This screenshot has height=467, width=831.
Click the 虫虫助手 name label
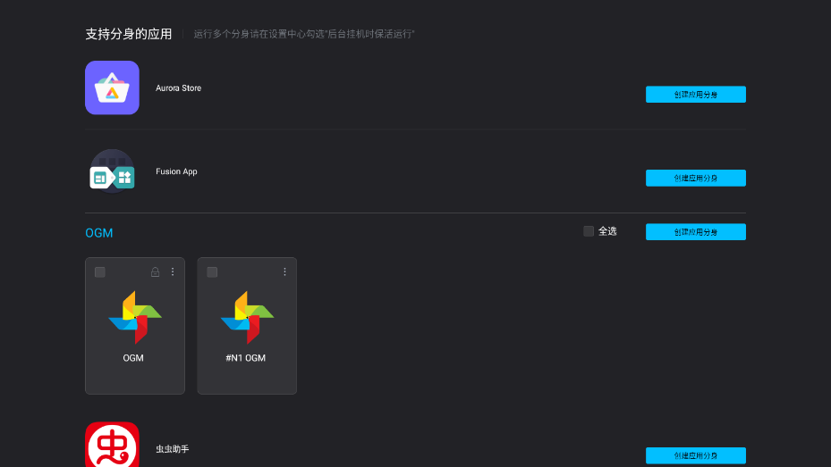point(173,449)
